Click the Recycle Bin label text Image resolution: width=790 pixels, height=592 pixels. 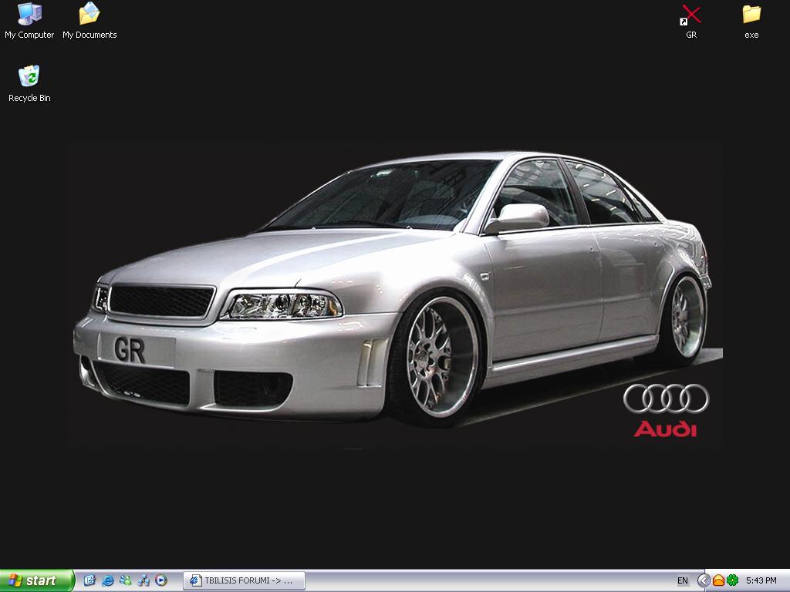click(x=29, y=98)
